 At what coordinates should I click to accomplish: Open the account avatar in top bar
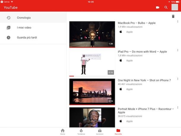175,7
